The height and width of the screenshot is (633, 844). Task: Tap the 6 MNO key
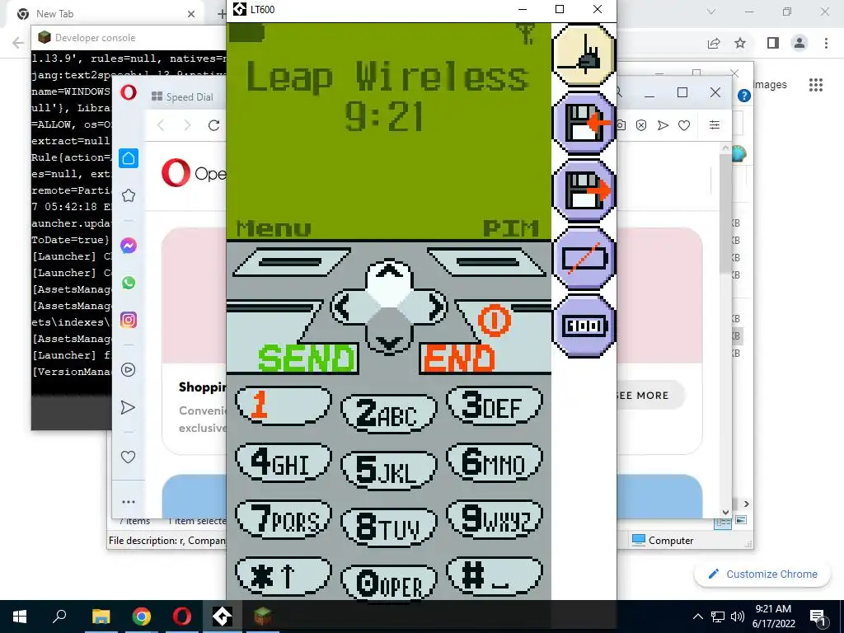point(495,462)
